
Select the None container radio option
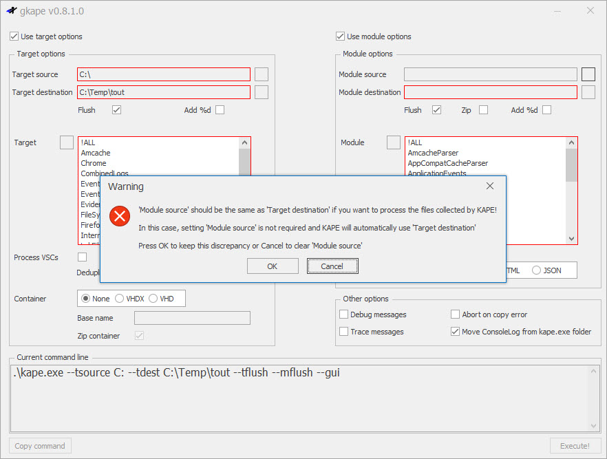(85, 299)
